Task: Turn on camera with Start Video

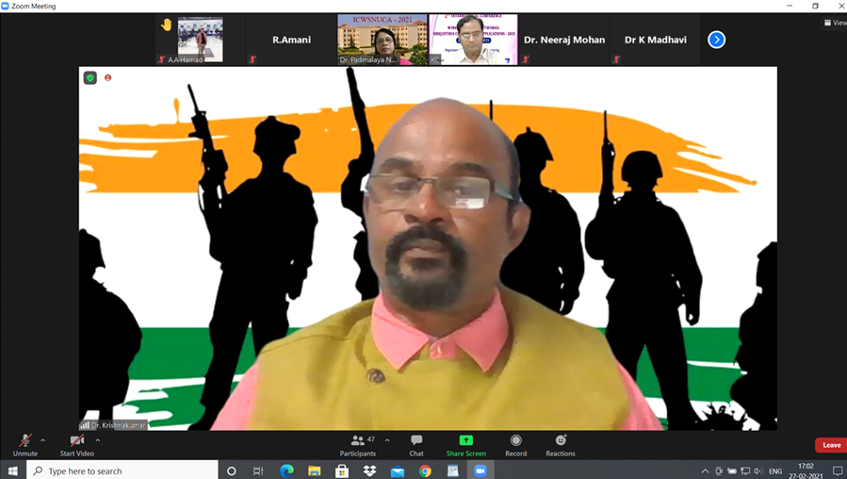Action: 77,444
